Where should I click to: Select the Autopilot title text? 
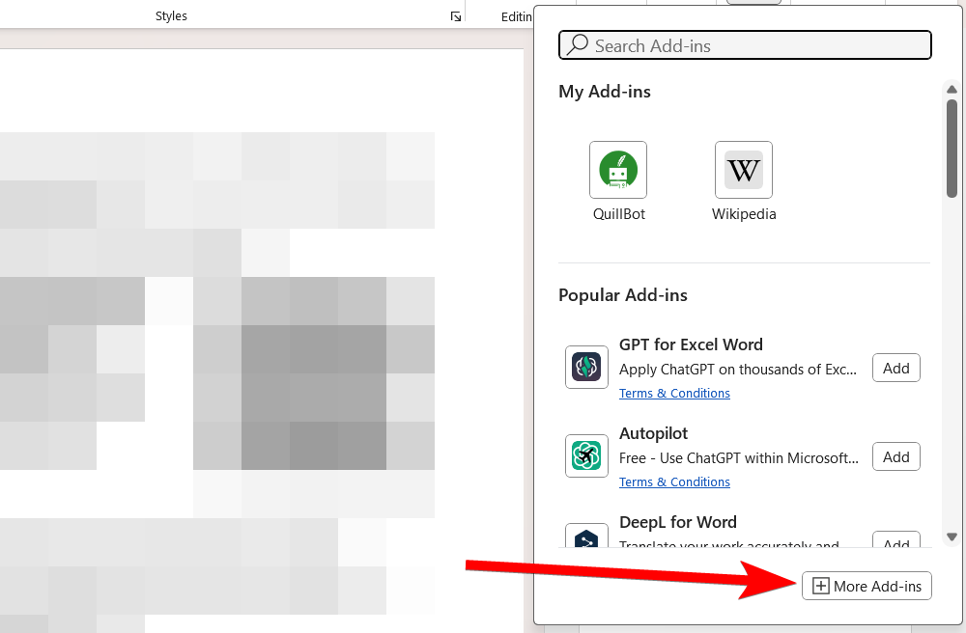pyautogui.click(x=653, y=433)
